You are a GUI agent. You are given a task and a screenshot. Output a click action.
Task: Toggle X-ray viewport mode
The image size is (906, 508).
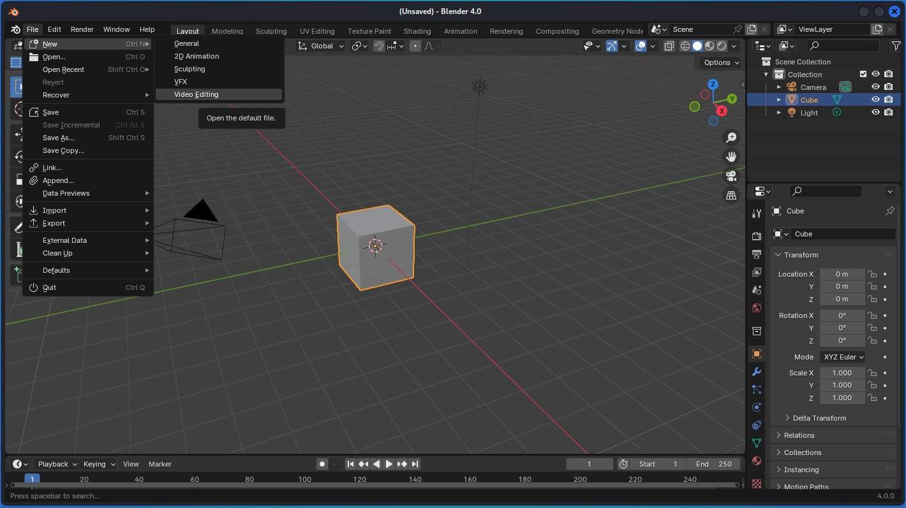[x=669, y=46]
